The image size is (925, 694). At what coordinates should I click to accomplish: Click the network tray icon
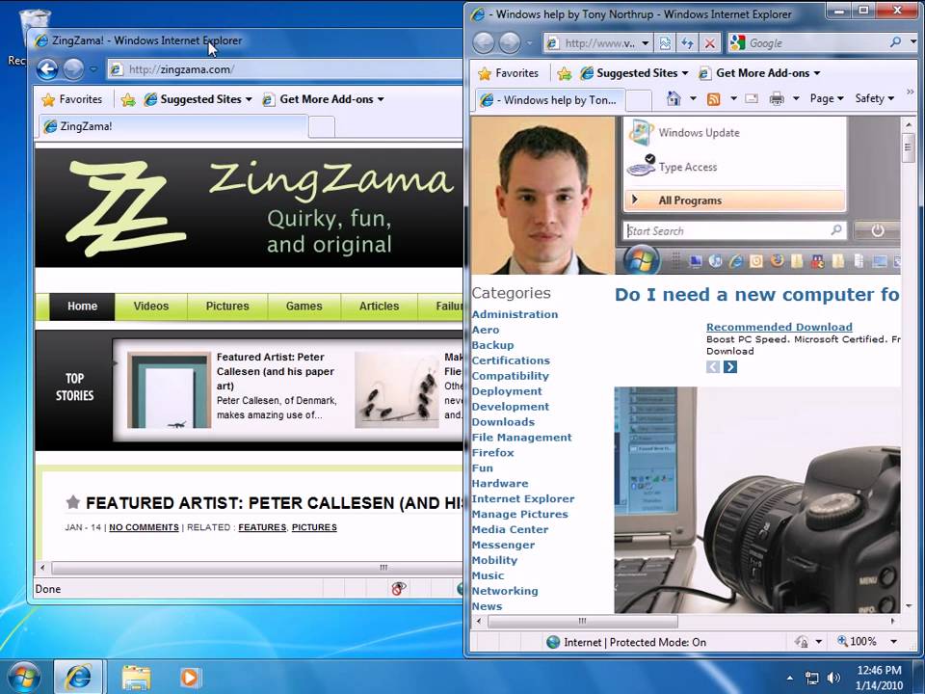pyautogui.click(x=811, y=678)
